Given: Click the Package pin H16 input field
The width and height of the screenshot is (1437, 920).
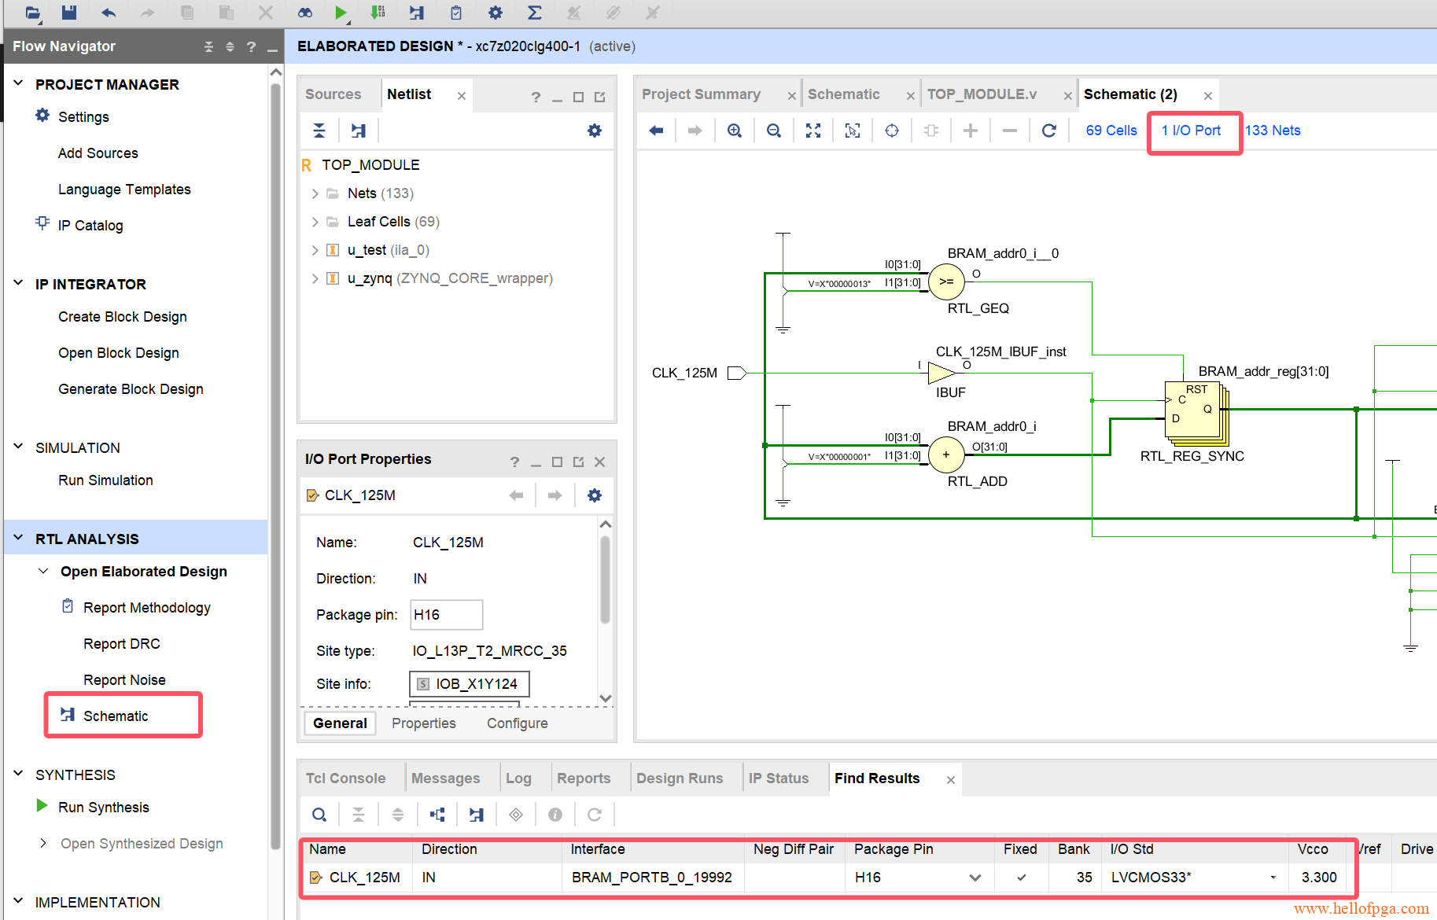Looking at the screenshot, I should click(446, 615).
